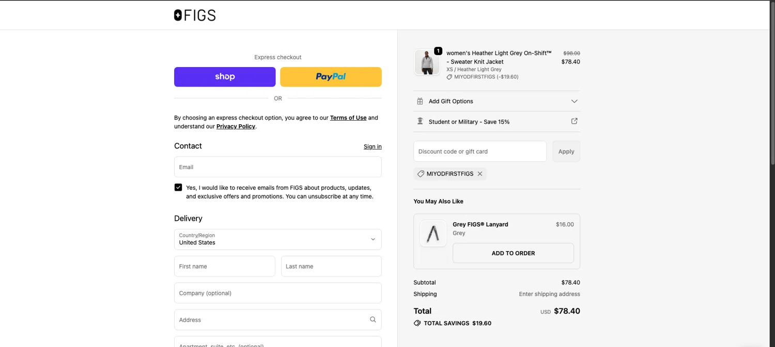Remove the MIYODFIRSTFIGS discount code
Screen dimensions: 775x347
480,174
